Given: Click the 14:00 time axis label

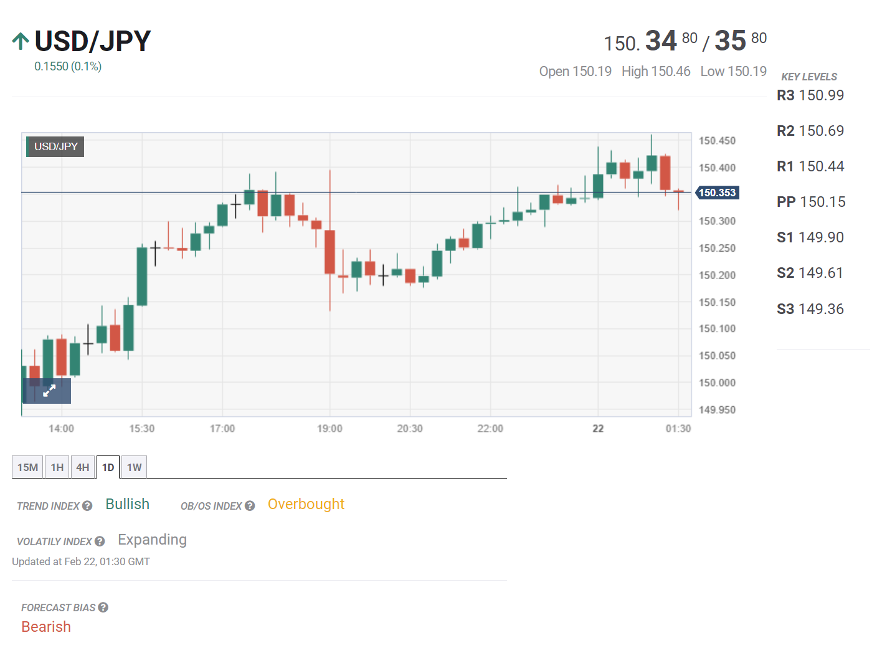Looking at the screenshot, I should 61,429.
